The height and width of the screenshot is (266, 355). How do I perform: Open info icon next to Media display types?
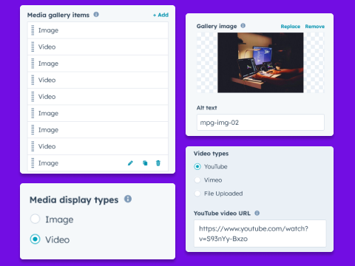(128, 199)
